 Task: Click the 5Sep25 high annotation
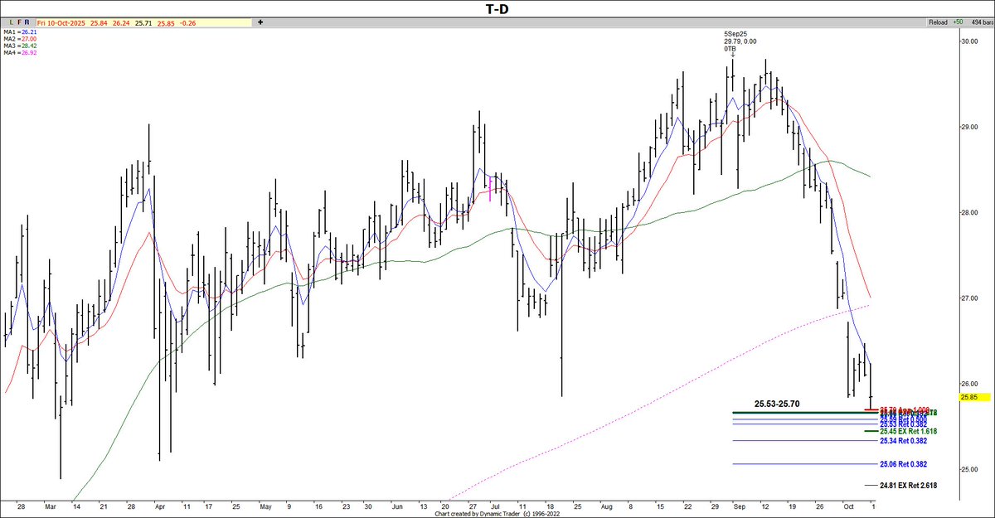pyautogui.click(x=739, y=41)
